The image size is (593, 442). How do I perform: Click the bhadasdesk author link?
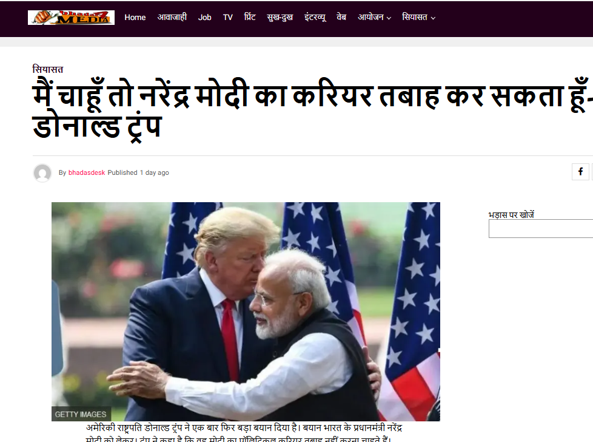coord(87,172)
